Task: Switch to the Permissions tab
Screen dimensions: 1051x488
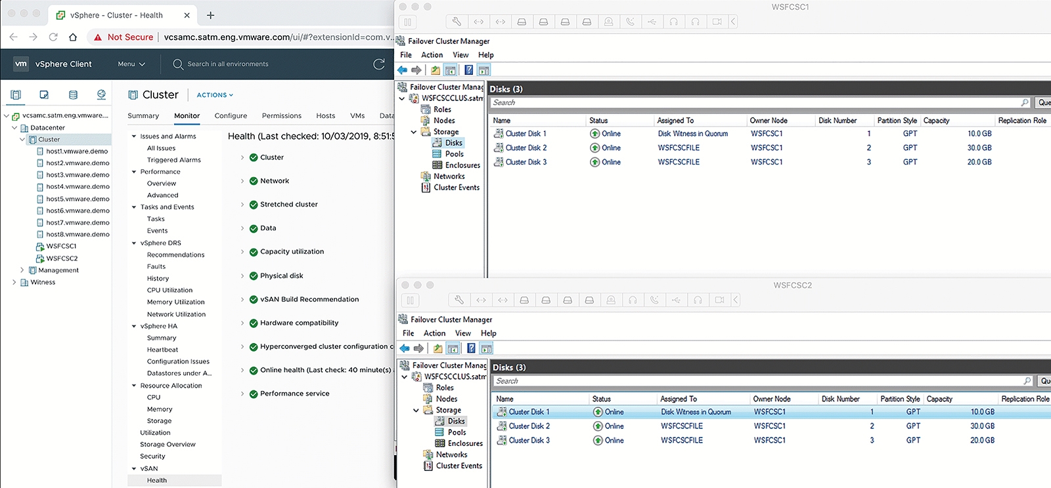Action: 282,115
